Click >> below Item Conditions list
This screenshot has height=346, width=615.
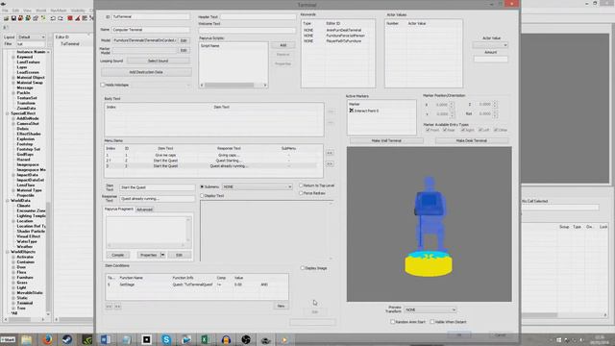[x=117, y=307]
